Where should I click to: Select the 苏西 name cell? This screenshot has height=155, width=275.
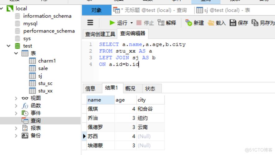(x=101, y=136)
